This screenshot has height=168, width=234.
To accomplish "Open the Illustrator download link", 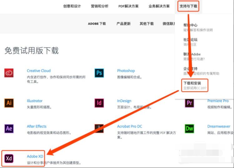I will click(35, 101).
